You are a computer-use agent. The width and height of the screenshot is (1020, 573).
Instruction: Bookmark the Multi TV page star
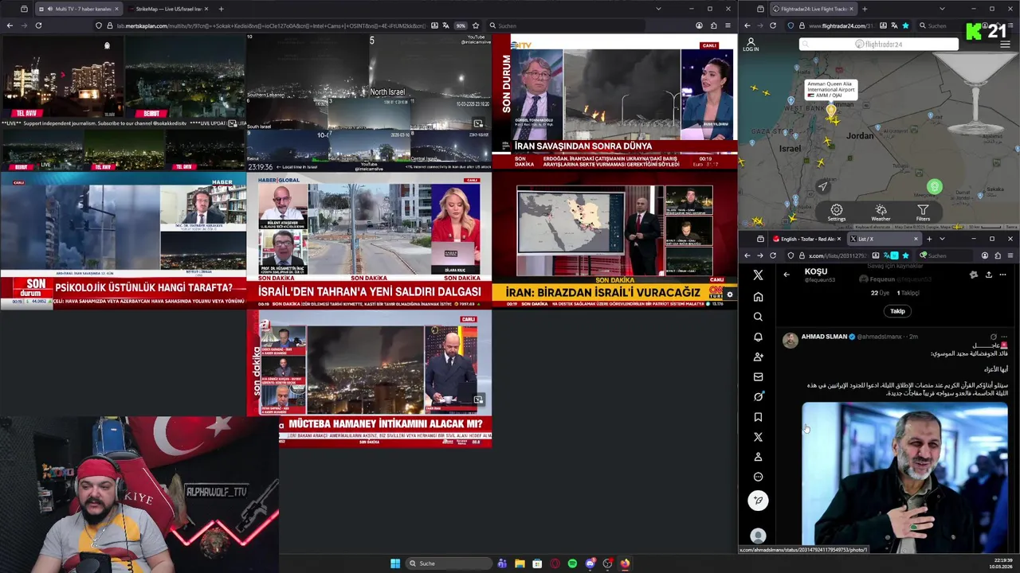click(x=476, y=25)
